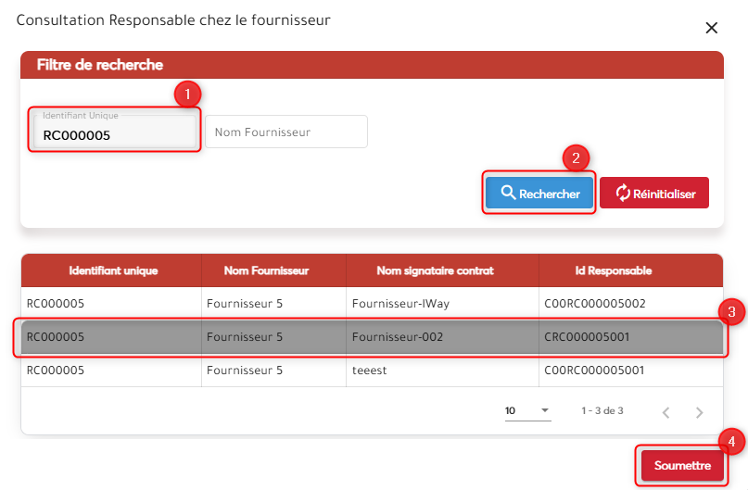Sort by Nom Fournisseur column header

266,270
